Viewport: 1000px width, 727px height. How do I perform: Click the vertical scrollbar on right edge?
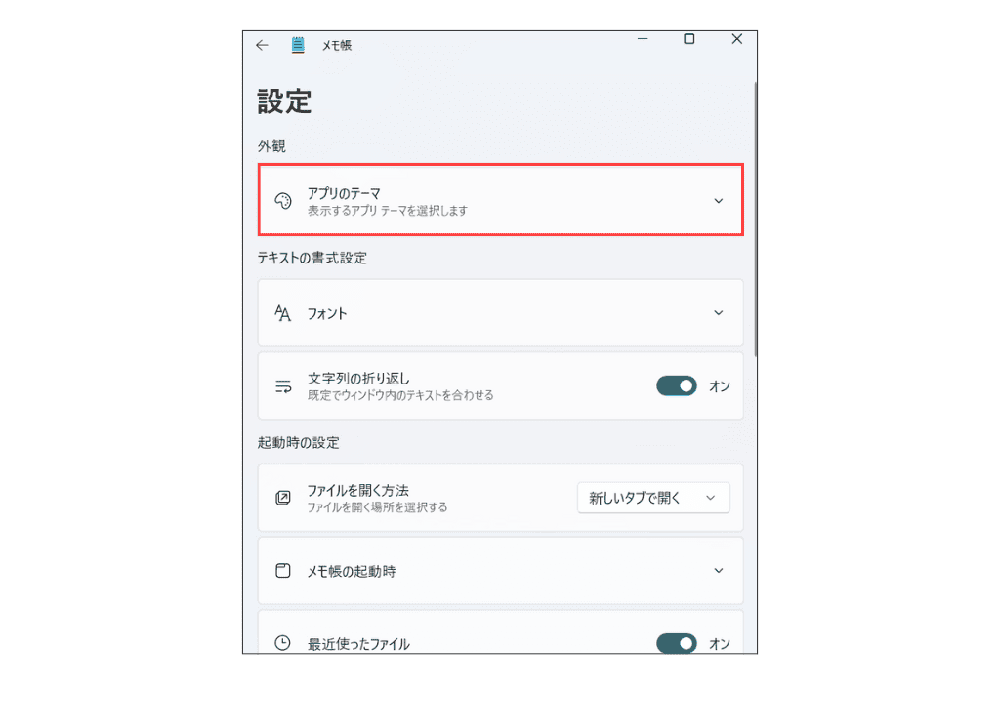tap(755, 219)
